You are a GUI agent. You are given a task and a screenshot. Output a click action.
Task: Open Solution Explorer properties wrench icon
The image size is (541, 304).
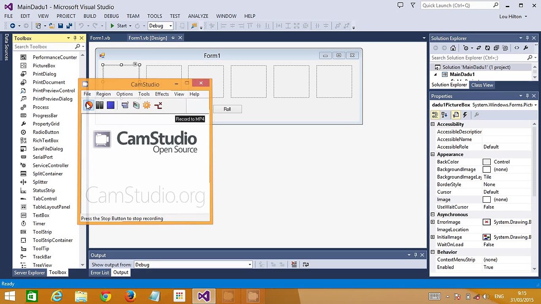[526, 48]
